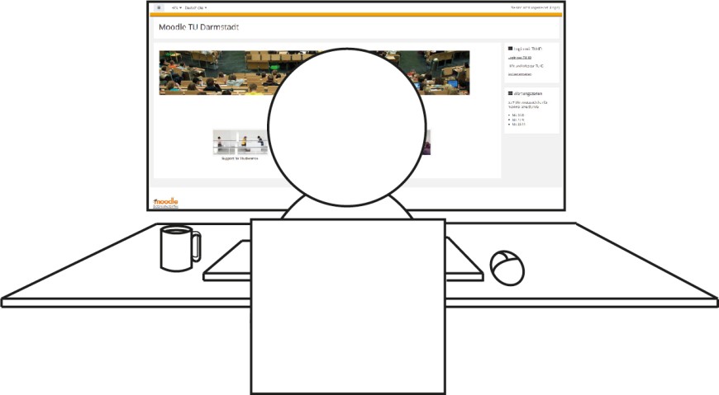
Task: Click the Moodle logo in the footer
Action: point(165,201)
